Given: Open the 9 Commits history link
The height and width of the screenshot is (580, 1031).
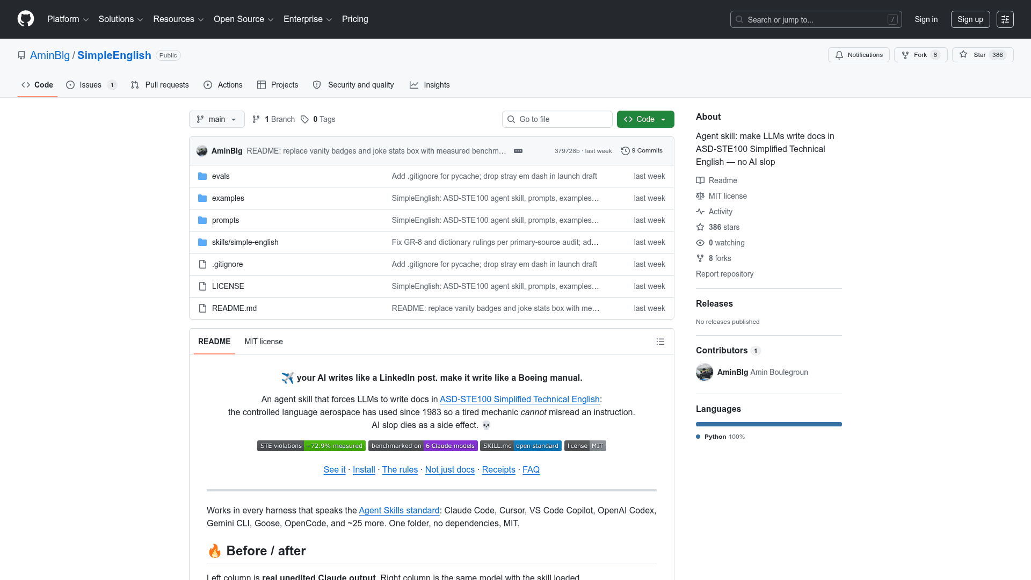Looking at the screenshot, I should (642, 151).
